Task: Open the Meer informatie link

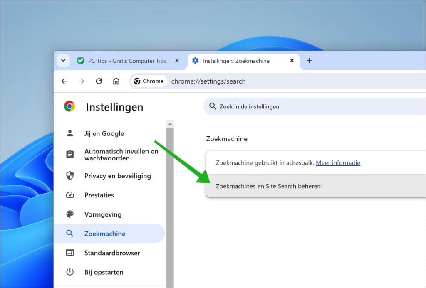Action: (x=338, y=163)
